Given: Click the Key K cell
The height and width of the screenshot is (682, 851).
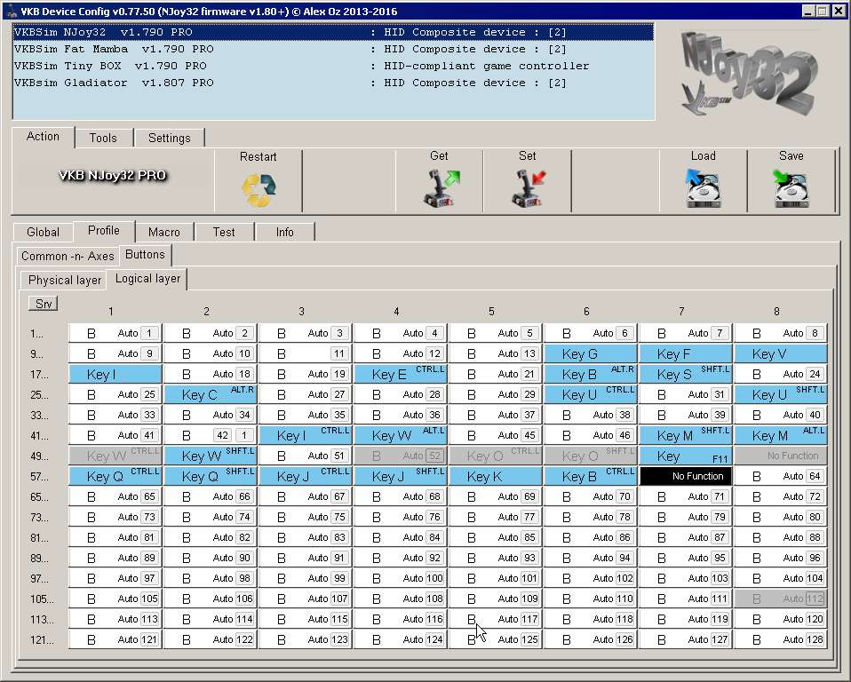Looking at the screenshot, I should [496, 476].
